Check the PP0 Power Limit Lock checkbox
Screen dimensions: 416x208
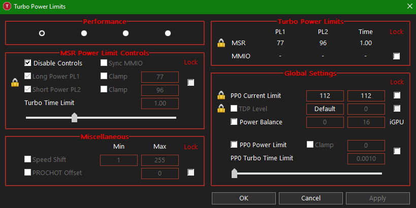pos(397,151)
